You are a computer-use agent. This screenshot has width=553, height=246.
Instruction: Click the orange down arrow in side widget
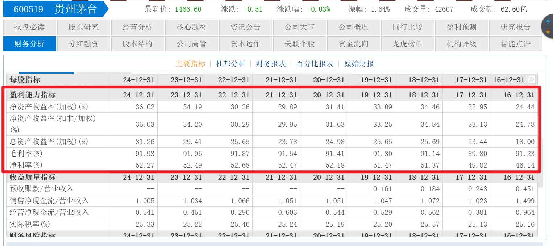548,32
